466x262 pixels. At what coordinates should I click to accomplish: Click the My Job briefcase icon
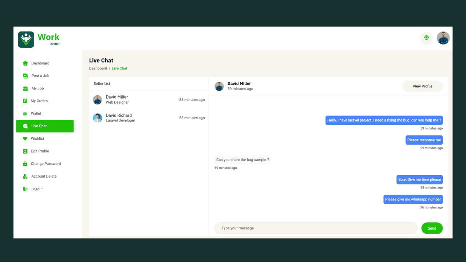point(25,88)
